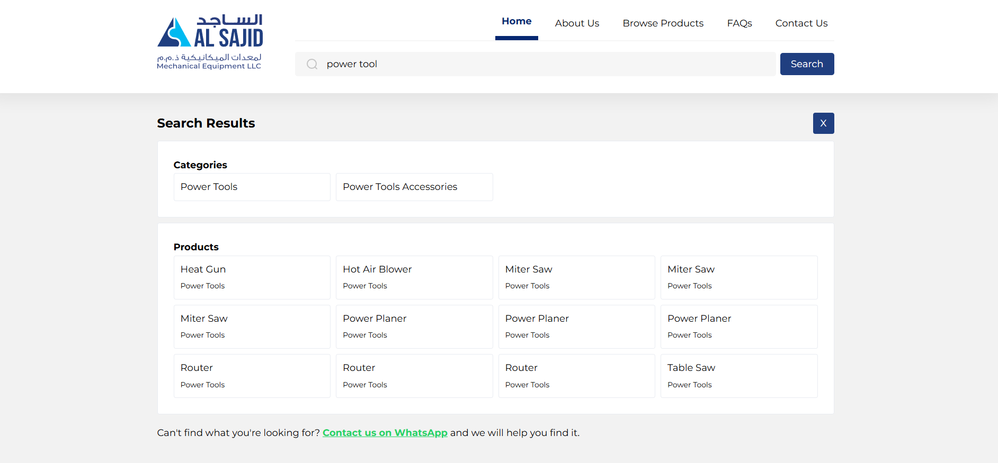Select Power Tools Accessories category

click(x=414, y=187)
